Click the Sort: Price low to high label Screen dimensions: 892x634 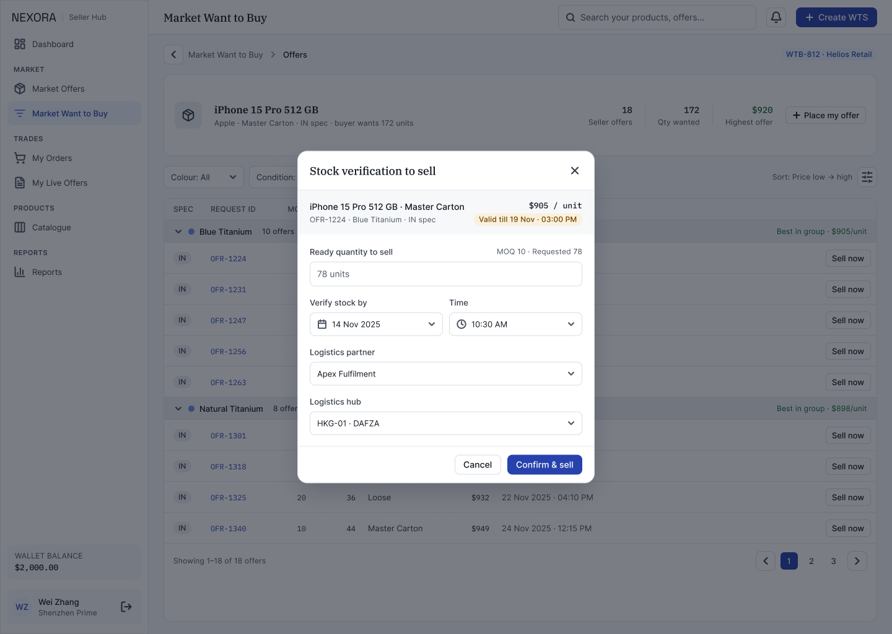tap(812, 177)
